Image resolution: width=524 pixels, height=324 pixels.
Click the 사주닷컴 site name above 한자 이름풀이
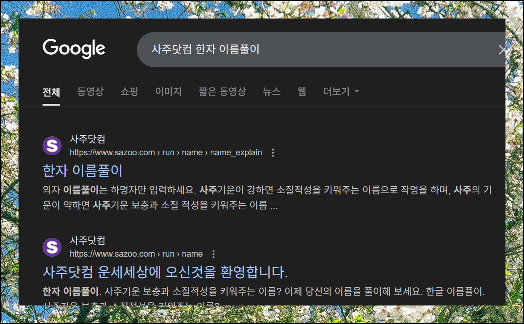pos(87,139)
